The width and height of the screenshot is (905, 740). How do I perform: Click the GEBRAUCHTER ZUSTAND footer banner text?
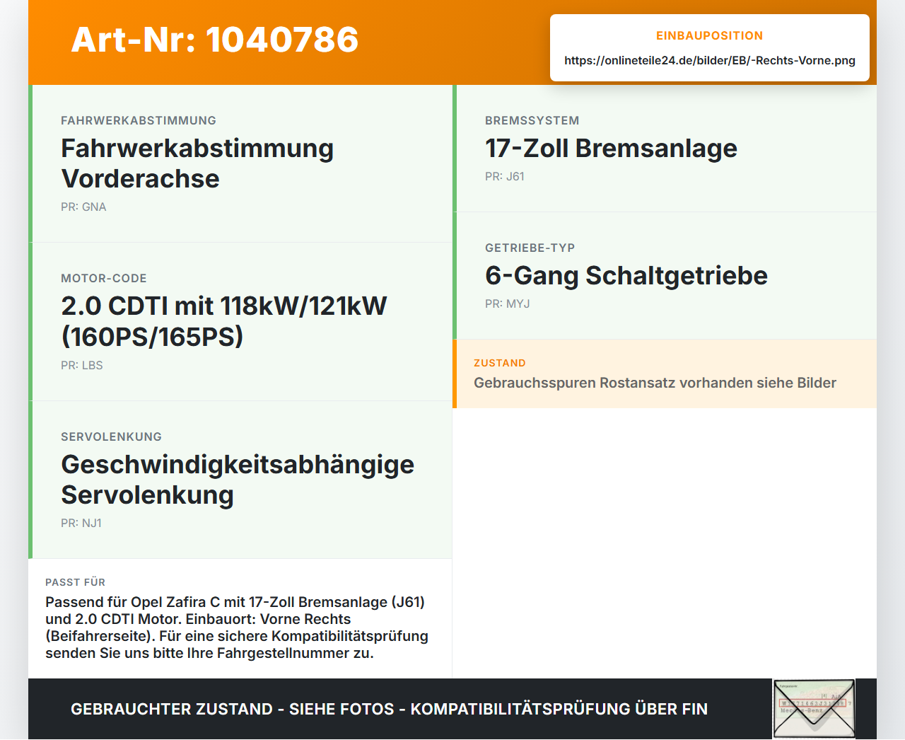pyautogui.click(x=389, y=709)
